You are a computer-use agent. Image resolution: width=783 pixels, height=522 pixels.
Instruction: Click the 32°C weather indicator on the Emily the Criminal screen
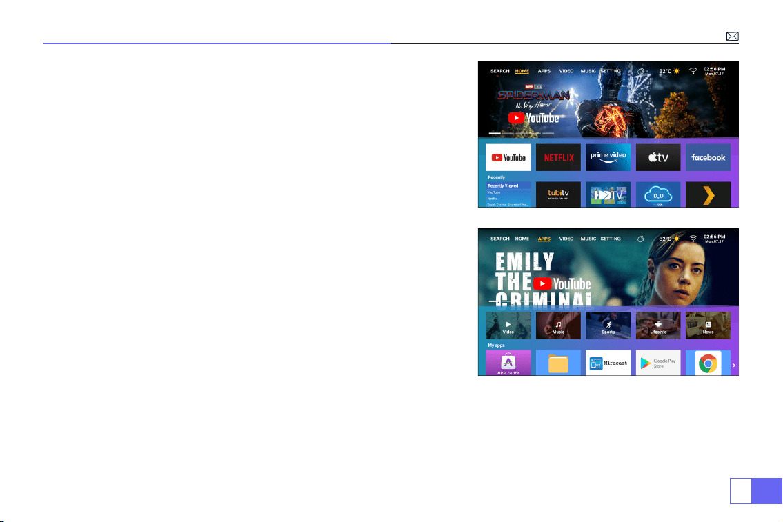[669, 239]
